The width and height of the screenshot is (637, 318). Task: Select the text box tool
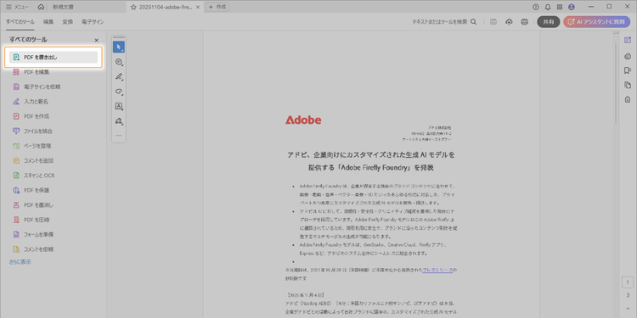[119, 106]
